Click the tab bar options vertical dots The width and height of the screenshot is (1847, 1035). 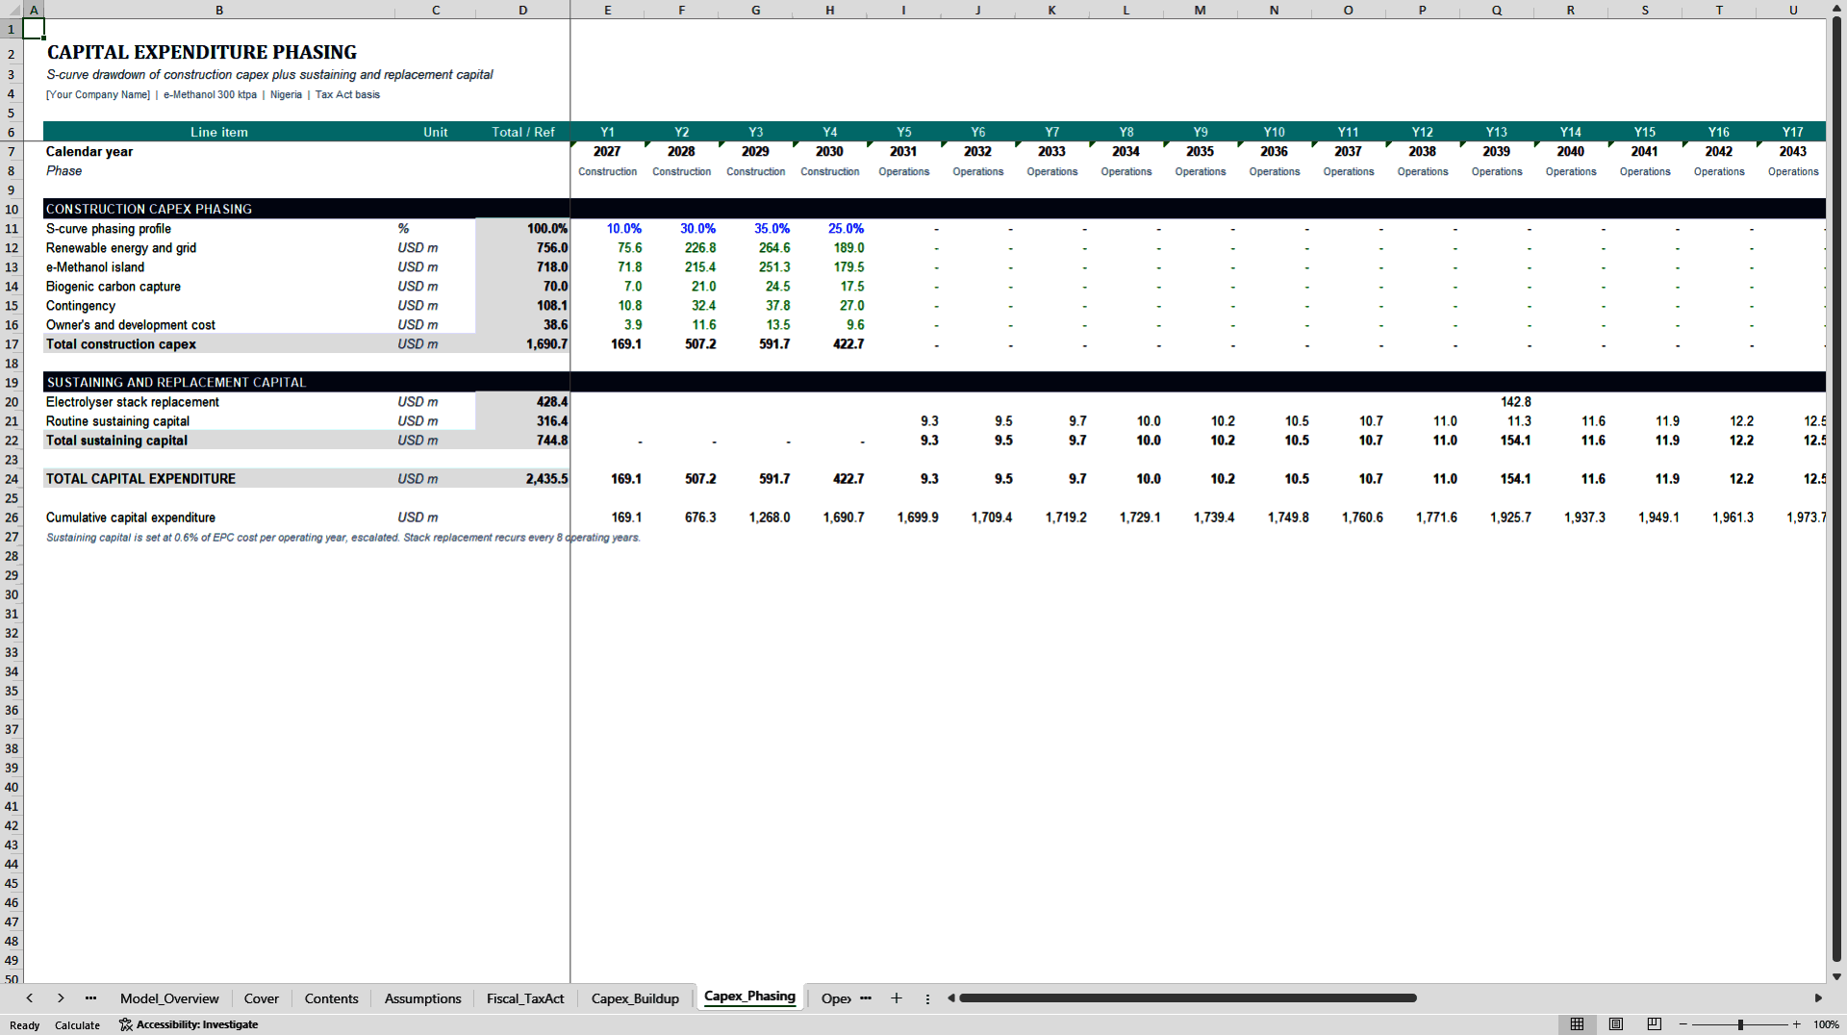click(x=927, y=998)
